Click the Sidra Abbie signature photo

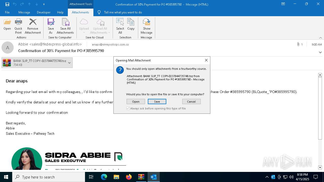[x=27, y=159]
